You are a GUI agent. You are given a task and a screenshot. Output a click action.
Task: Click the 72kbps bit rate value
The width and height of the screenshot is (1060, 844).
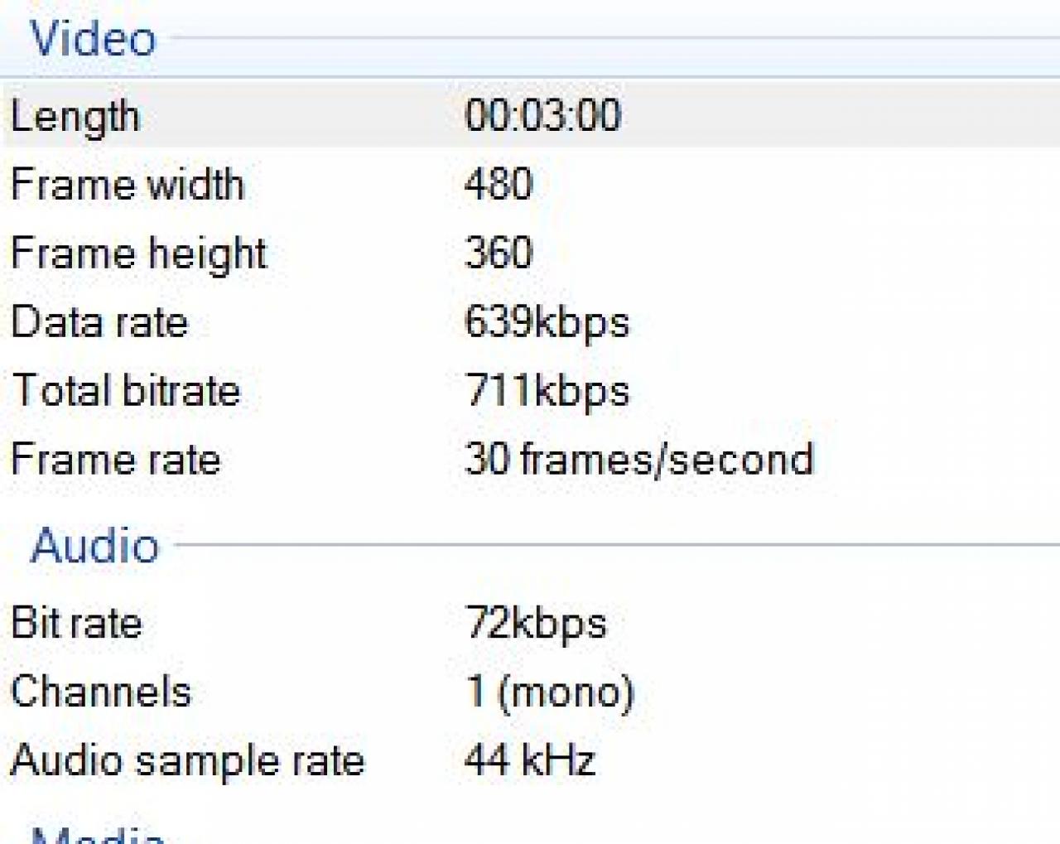coord(536,623)
